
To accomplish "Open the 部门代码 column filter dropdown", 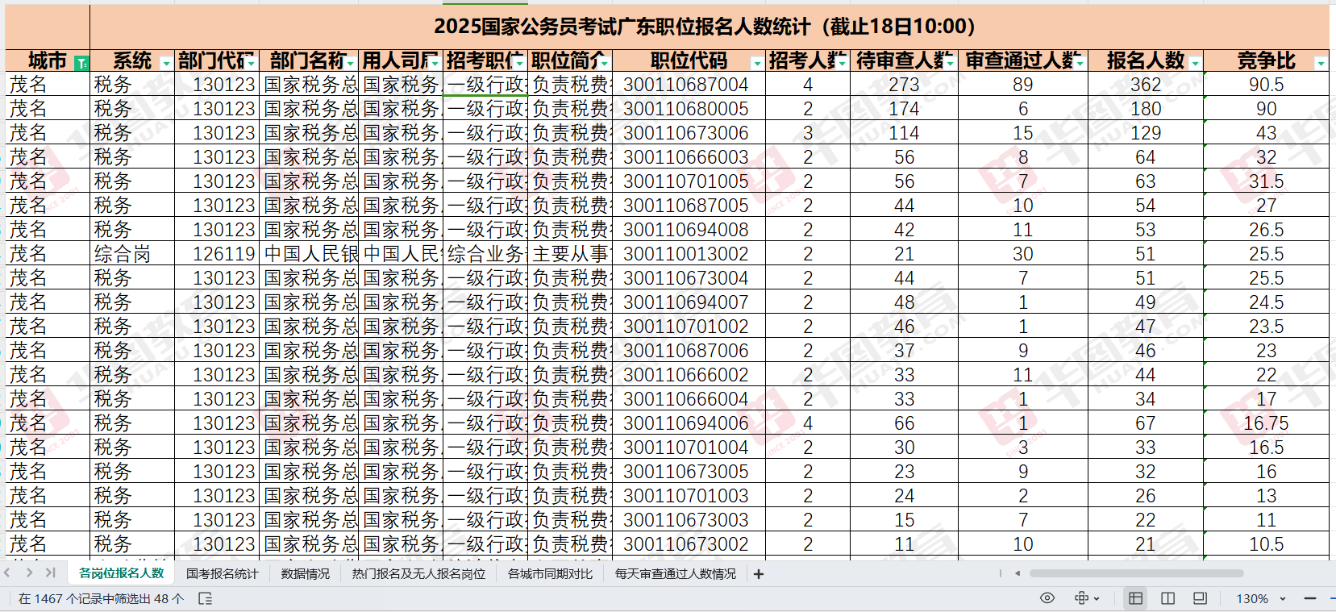I will (x=252, y=63).
